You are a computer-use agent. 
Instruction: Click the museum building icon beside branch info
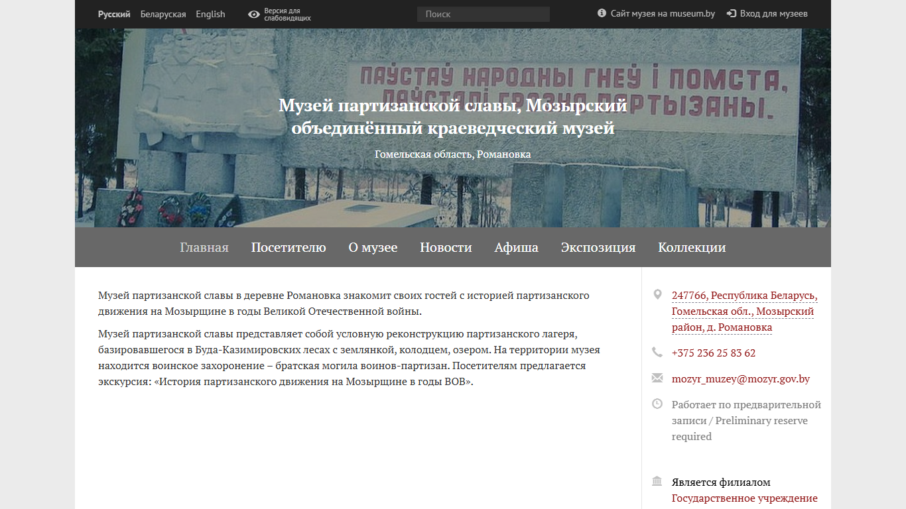pyautogui.click(x=657, y=481)
